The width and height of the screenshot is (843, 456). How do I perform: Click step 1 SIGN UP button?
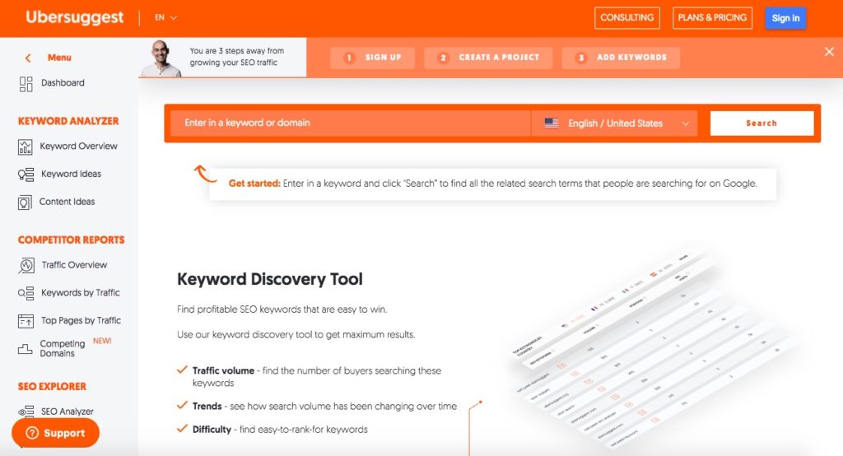(373, 58)
